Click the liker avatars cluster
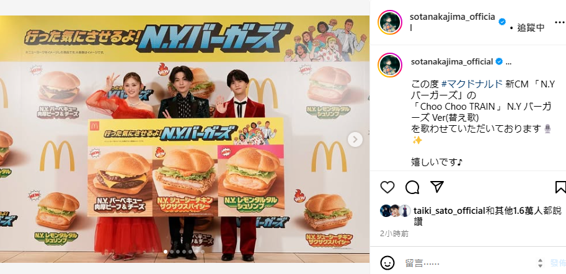Screen dimensions: 566x274 (396, 211)
